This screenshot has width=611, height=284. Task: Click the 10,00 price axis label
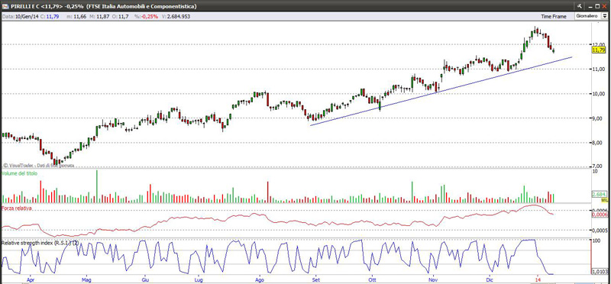click(598, 93)
